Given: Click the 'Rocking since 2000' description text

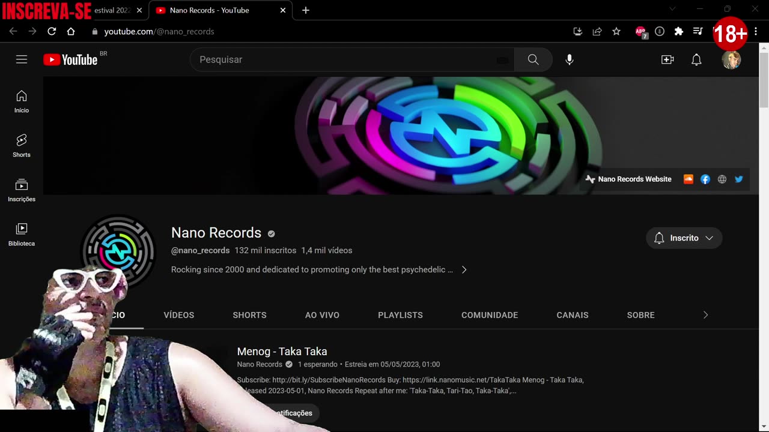Looking at the screenshot, I should coord(312,269).
